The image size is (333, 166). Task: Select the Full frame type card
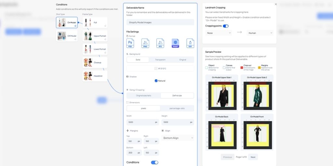(95, 22)
